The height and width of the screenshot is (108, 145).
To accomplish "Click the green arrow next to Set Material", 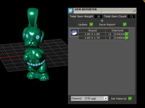I will coord(130,99).
